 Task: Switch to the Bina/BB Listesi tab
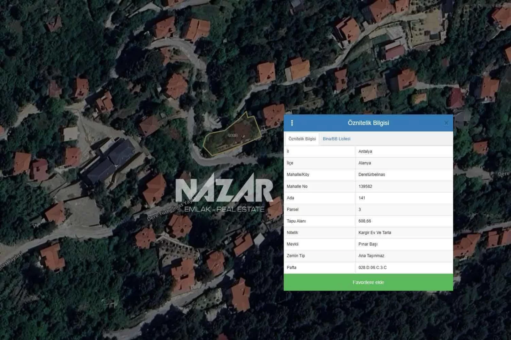tap(336, 139)
